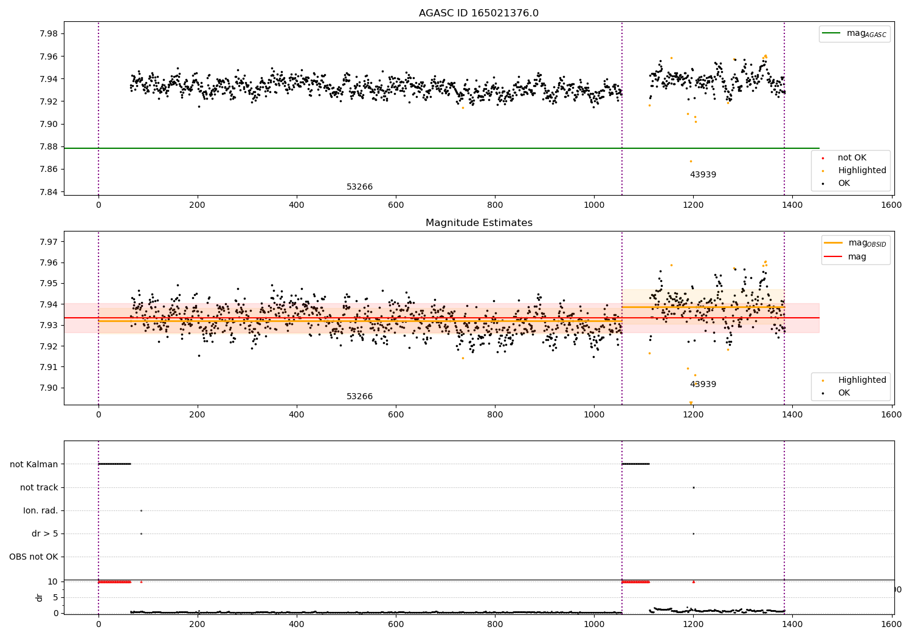
Task: Click 'Highlighted' legend entry in top plot
Action: [x=854, y=171]
